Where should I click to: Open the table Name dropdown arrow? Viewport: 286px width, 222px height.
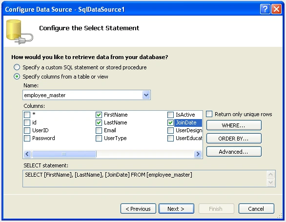tap(146, 95)
